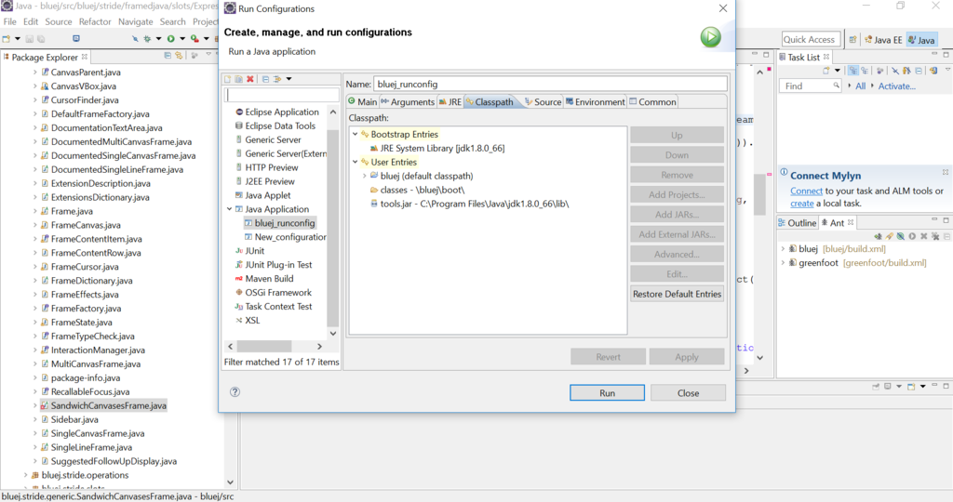Select Maven Build configuration type
This screenshot has width=953, height=502.
click(263, 279)
